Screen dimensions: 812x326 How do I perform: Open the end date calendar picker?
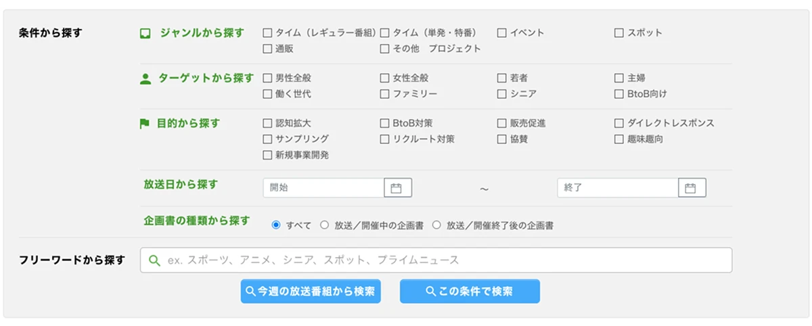click(x=692, y=188)
